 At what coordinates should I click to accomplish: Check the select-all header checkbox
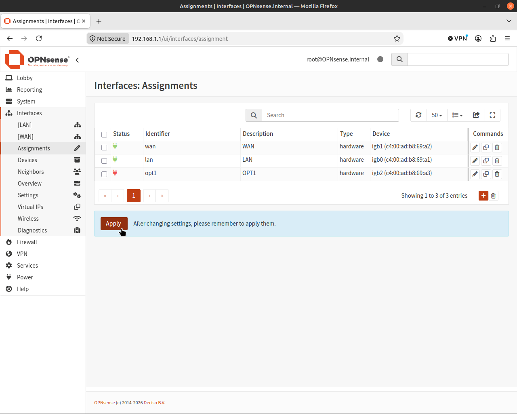(104, 135)
